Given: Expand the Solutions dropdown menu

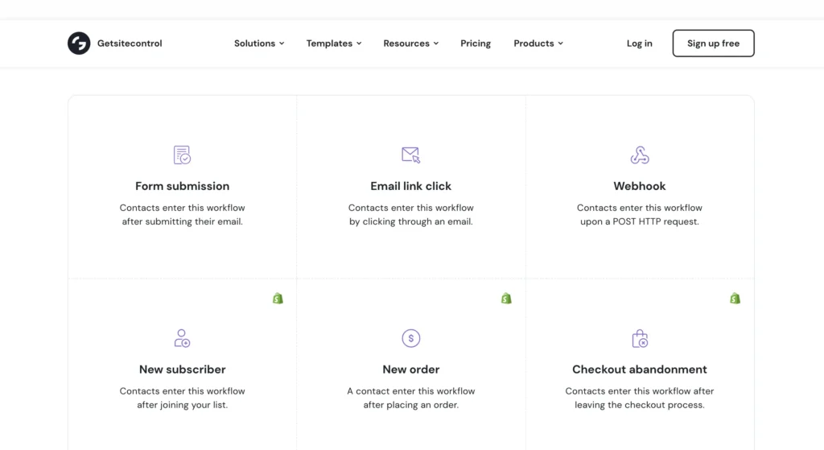Looking at the screenshot, I should 259,43.
